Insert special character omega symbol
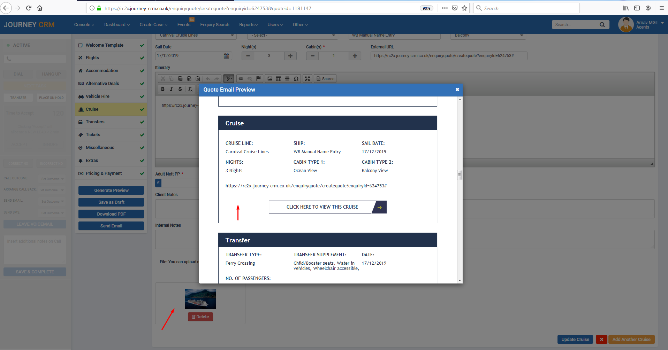This screenshot has height=350, width=668. pos(296,79)
